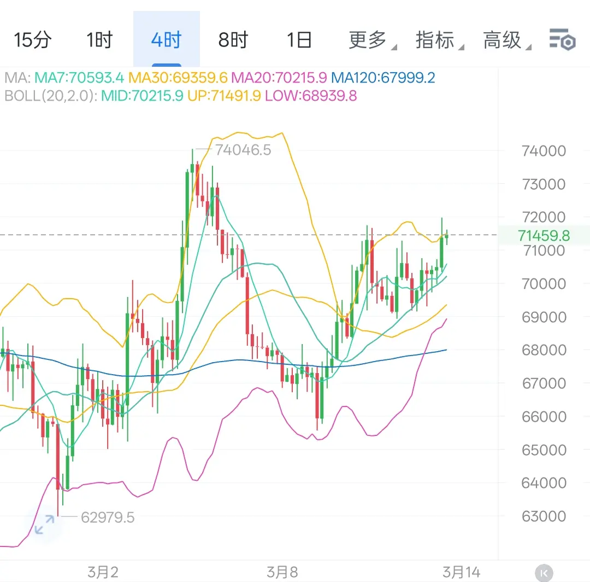Tap the UP:71491.9 Bollinger value
This screenshot has width=590, height=582.
[x=224, y=96]
